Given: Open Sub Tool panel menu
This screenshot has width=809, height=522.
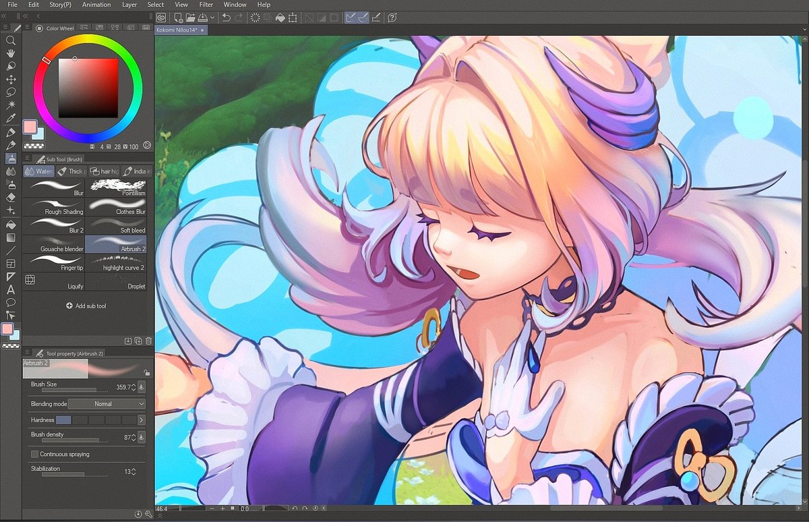Looking at the screenshot, I should point(26,159).
